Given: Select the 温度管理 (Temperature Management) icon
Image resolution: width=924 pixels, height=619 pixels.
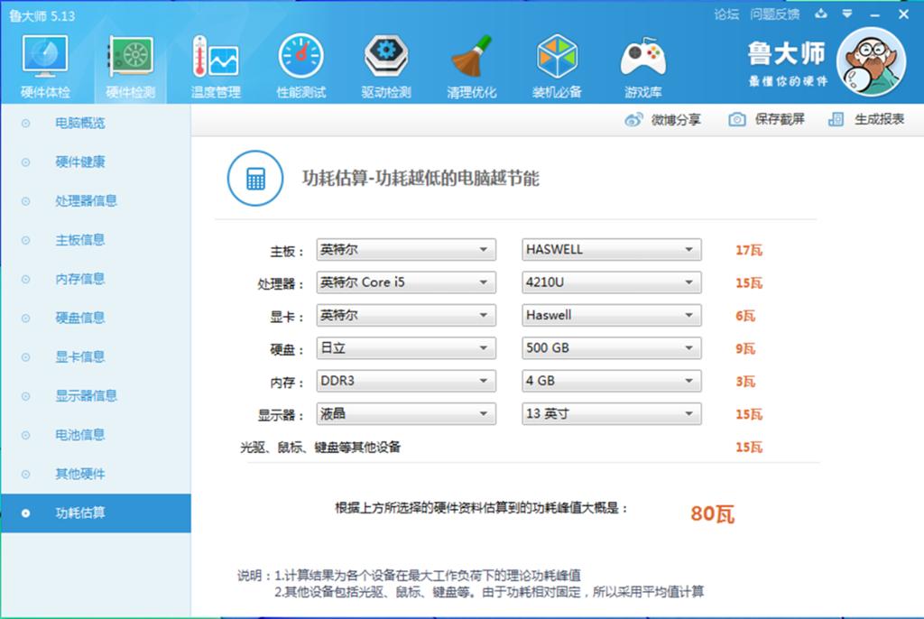Looking at the screenshot, I should [216, 63].
